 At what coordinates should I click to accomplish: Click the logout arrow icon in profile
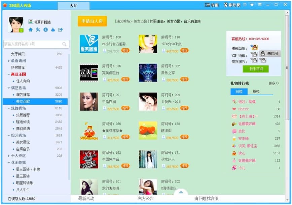pyautogui.click(x=60, y=30)
